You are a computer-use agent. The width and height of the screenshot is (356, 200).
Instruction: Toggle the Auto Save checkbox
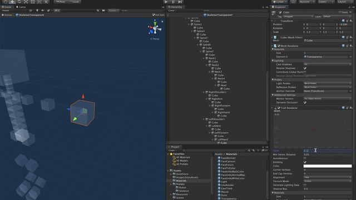[x=154, y=15]
